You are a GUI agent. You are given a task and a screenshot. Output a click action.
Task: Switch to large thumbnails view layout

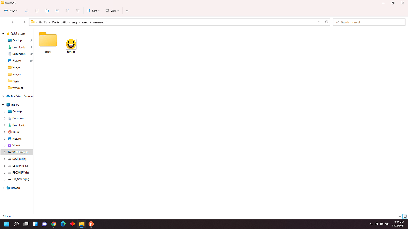pos(405,216)
